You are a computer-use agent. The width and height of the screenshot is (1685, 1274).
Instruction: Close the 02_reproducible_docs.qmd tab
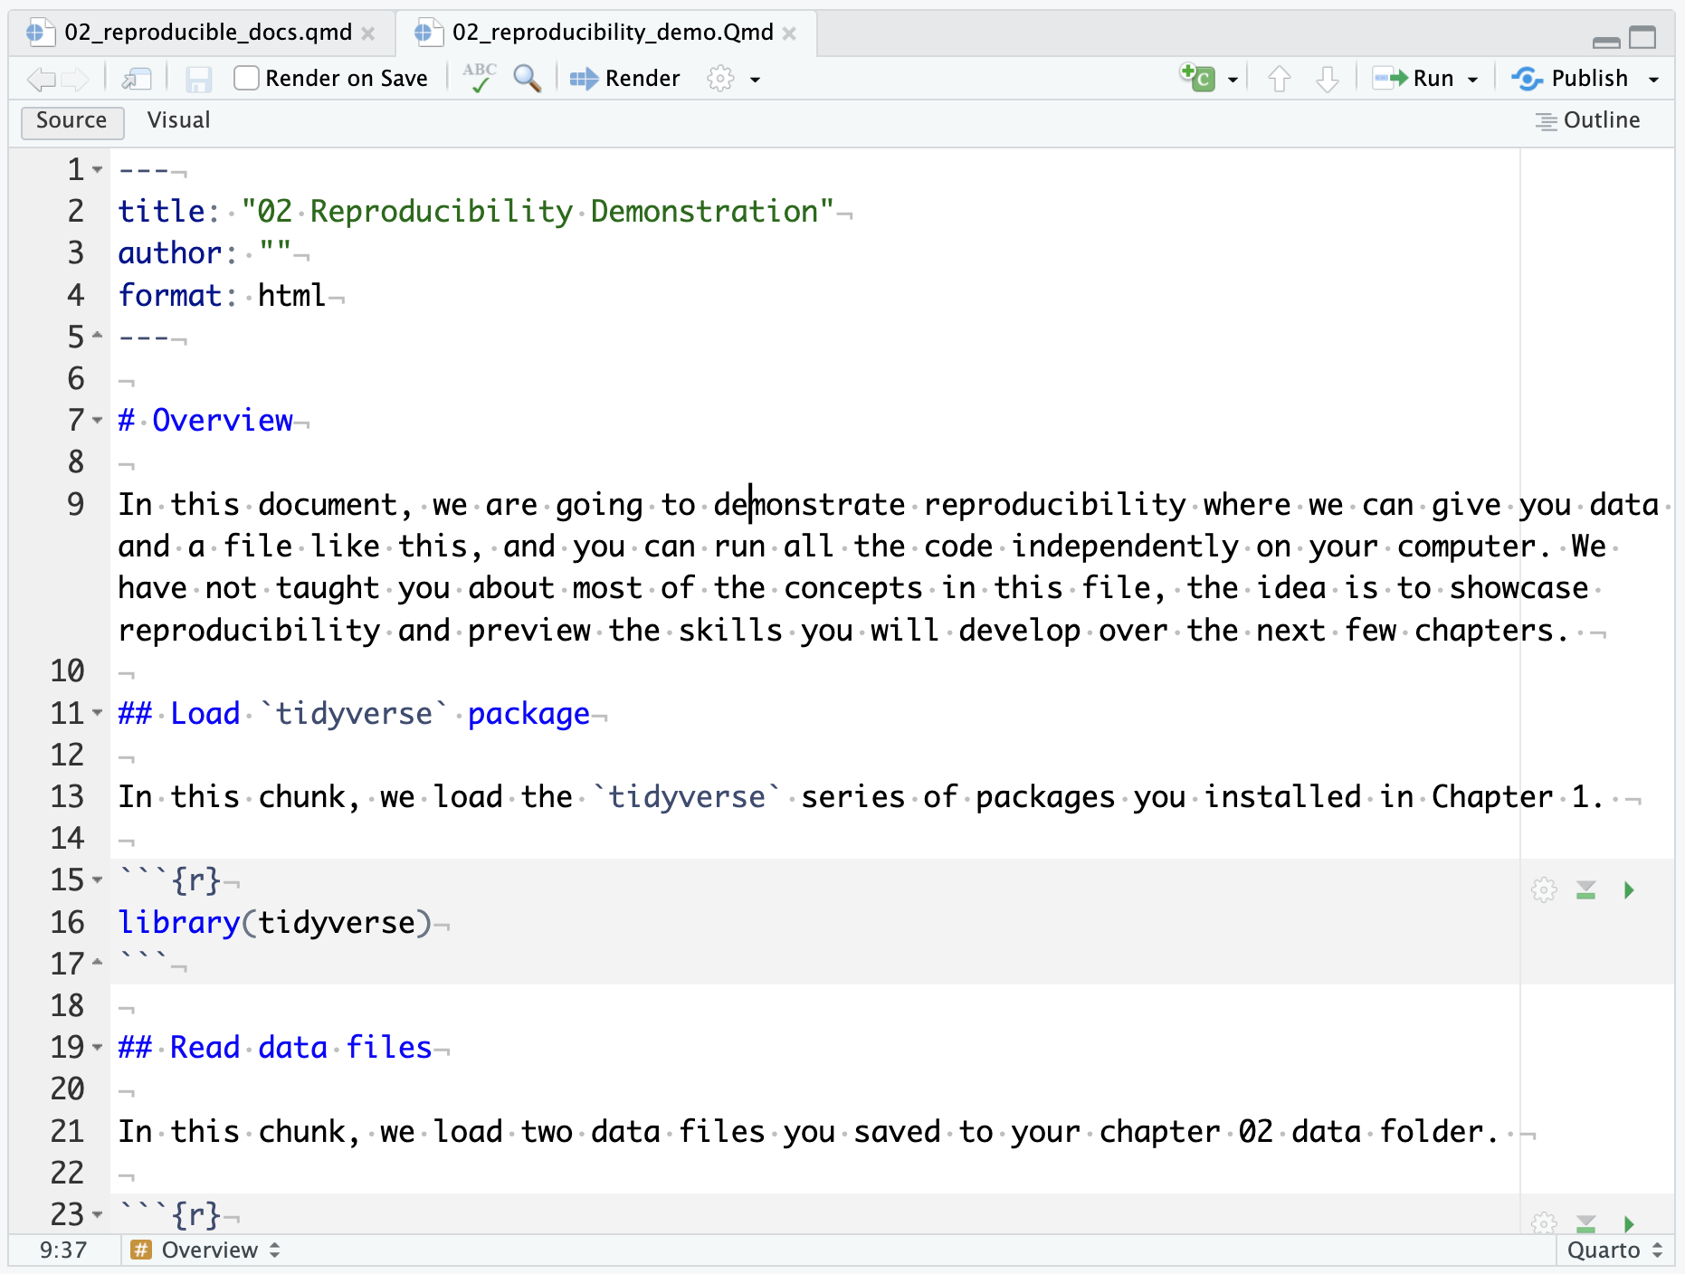tap(368, 33)
